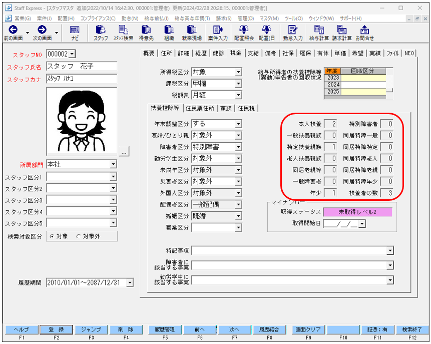Viewport: 431px width, 344px height.
Task: Open dropdown arrow next to 前の画面
Action: click(28, 33)
